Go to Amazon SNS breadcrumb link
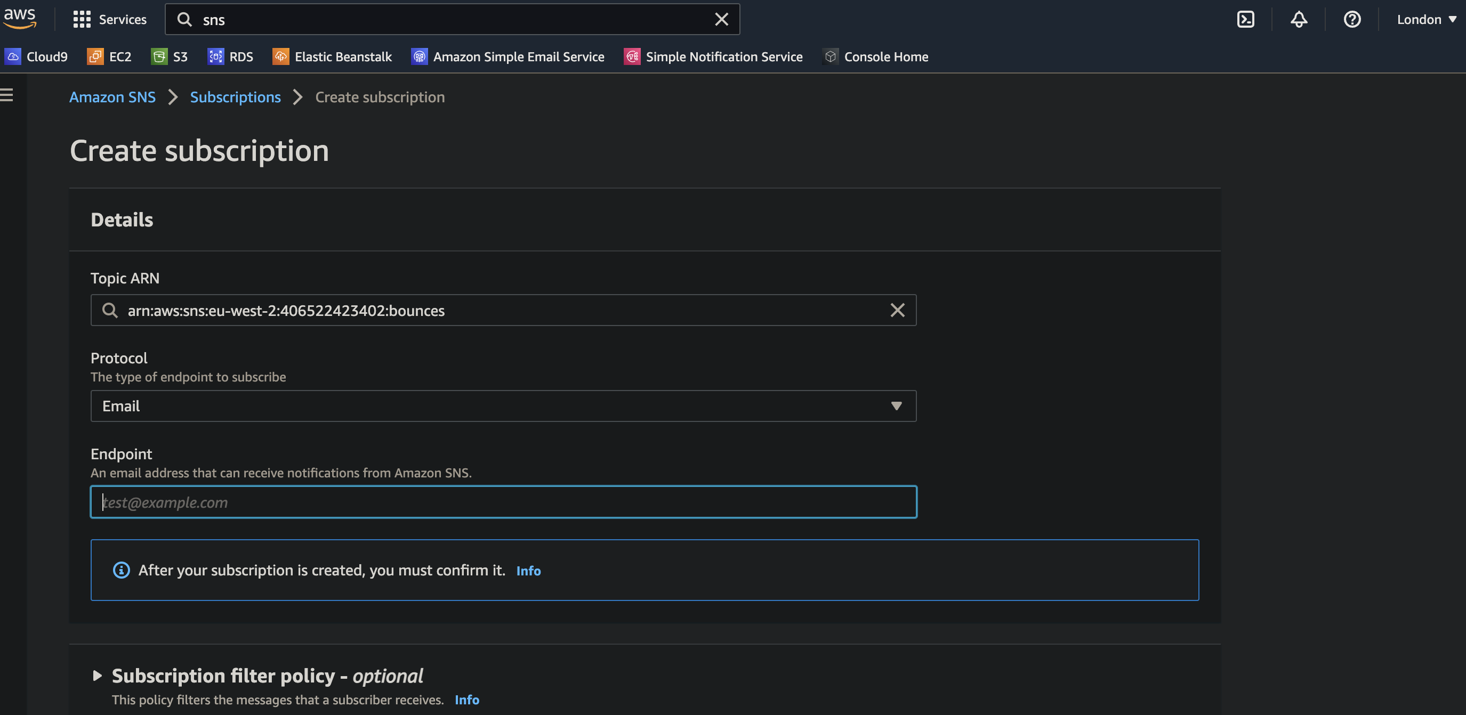Viewport: 1466px width, 715px height. tap(112, 97)
